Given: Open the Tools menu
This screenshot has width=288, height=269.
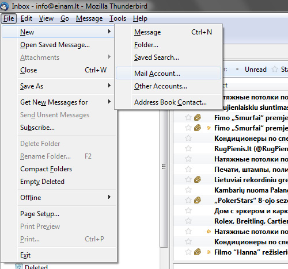Looking at the screenshot, I should click(x=118, y=18).
